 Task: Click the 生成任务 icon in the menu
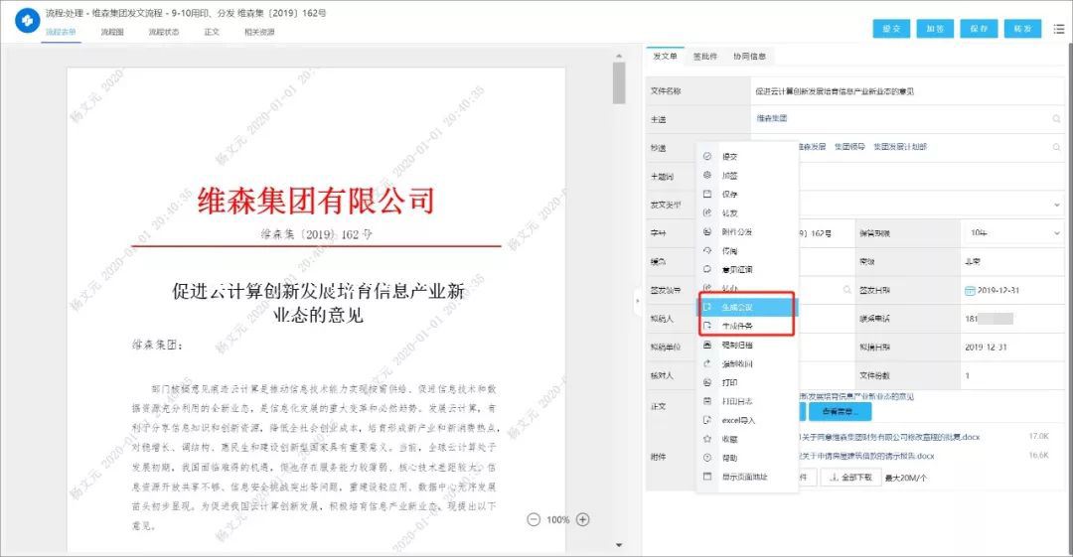click(707, 327)
